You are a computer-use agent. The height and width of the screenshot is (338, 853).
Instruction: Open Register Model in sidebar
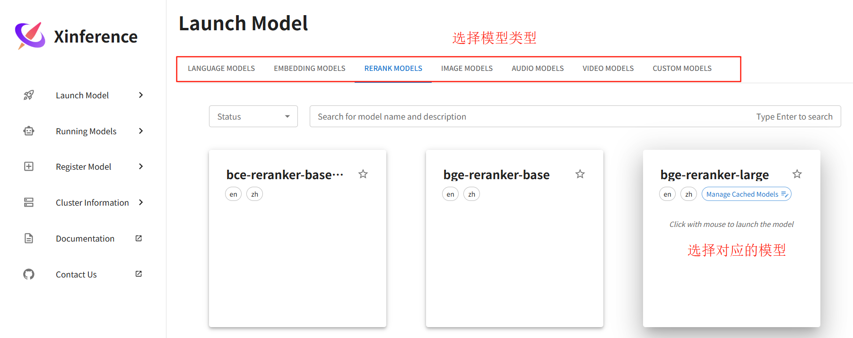tap(83, 166)
